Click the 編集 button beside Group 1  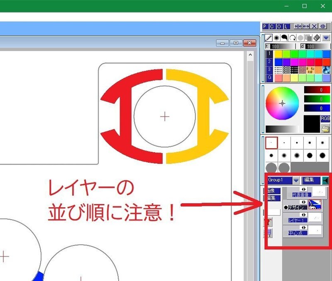pyautogui.click(x=311, y=180)
